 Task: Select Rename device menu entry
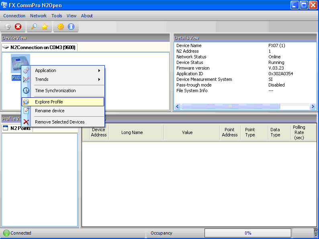coord(63,111)
